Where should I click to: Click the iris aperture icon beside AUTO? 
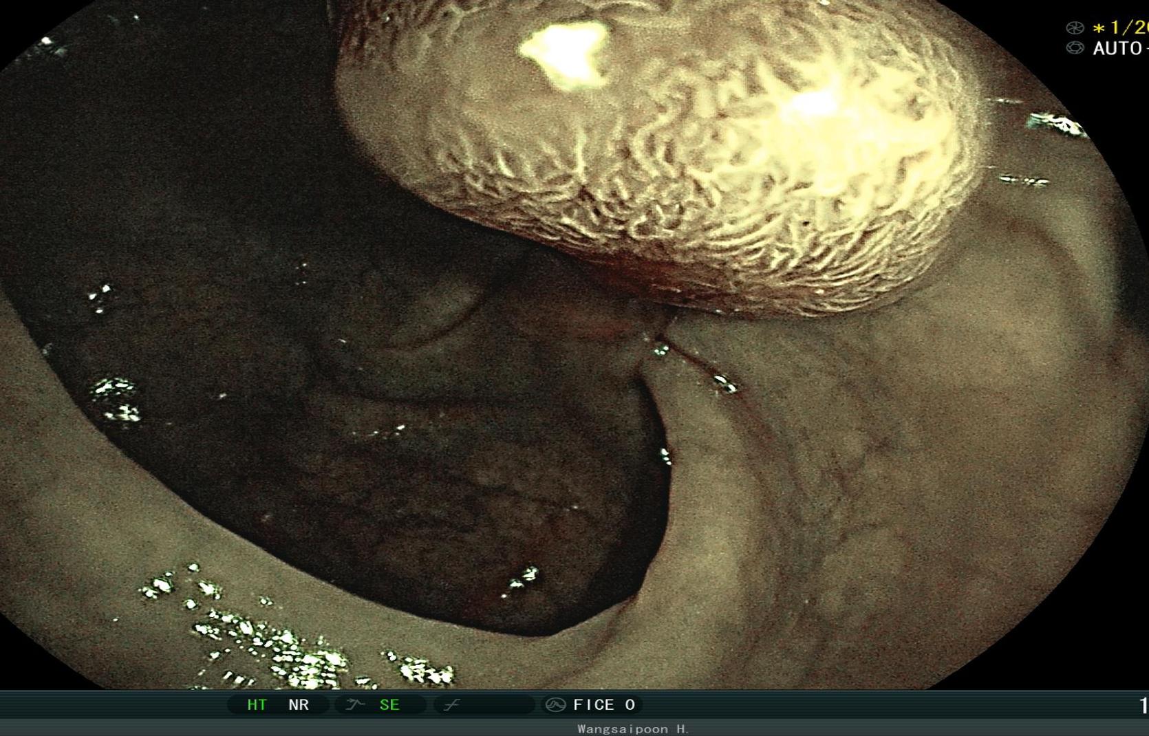tap(1075, 48)
